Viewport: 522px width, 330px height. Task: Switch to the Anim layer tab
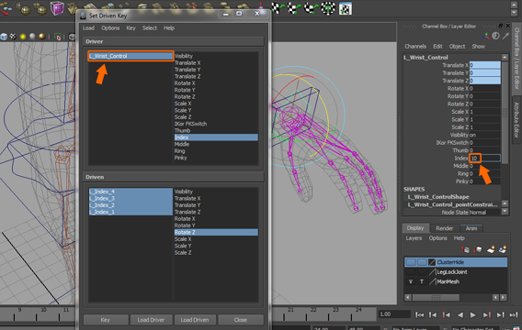pos(471,228)
